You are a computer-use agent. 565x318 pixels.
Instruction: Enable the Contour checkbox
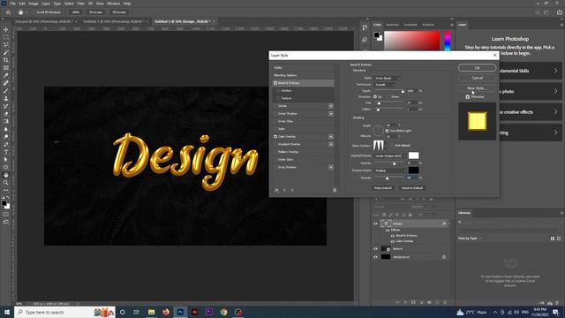278,90
